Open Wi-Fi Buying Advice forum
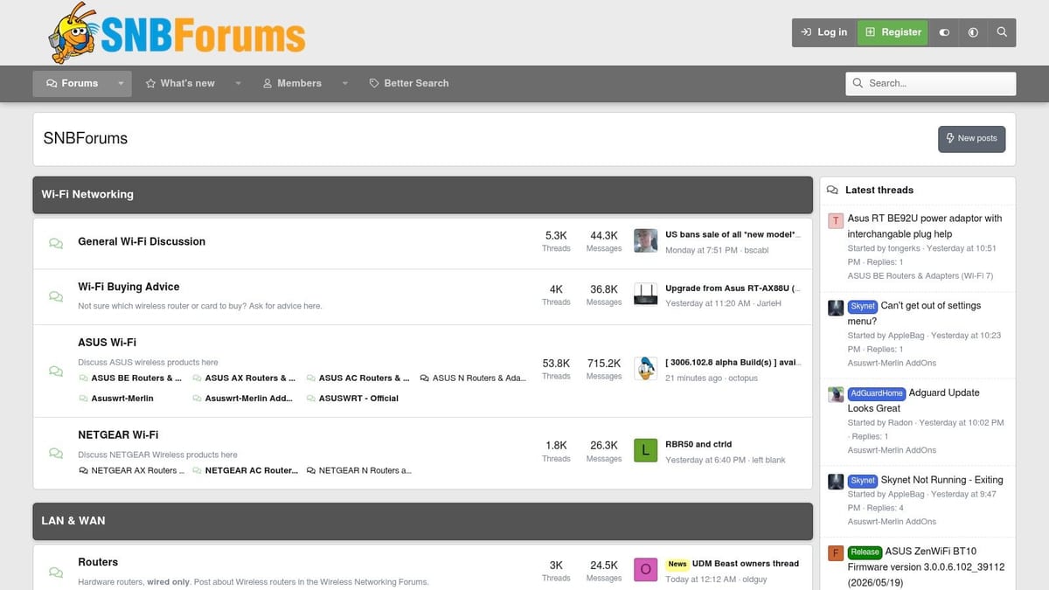The width and height of the screenshot is (1049, 590). click(x=129, y=287)
